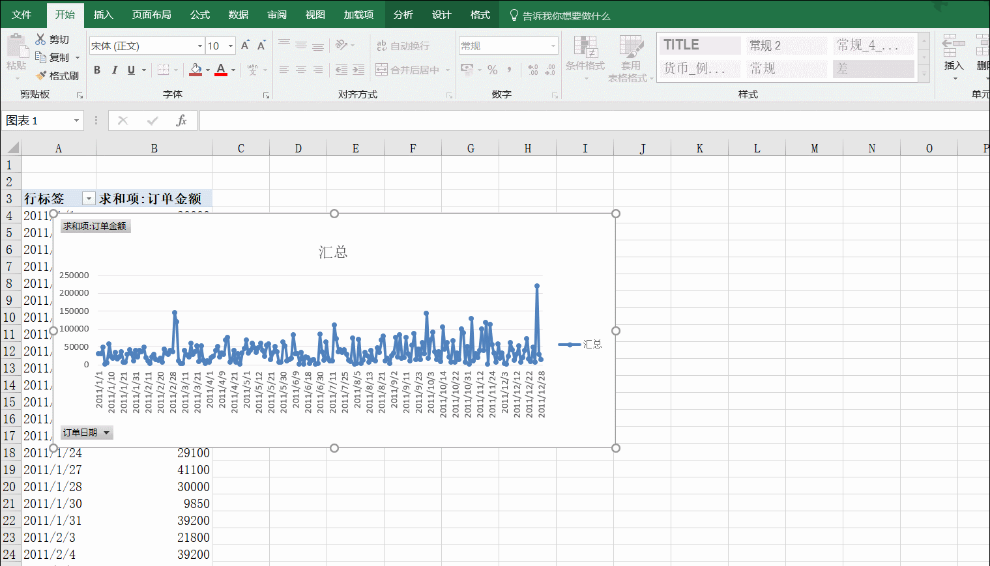Increase decimal places
The width and height of the screenshot is (990, 566).
533,70
